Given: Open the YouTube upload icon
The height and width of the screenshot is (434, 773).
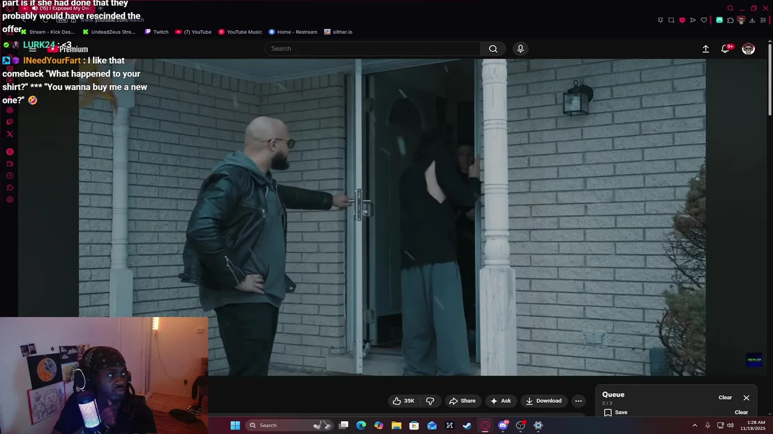Looking at the screenshot, I should coord(705,49).
